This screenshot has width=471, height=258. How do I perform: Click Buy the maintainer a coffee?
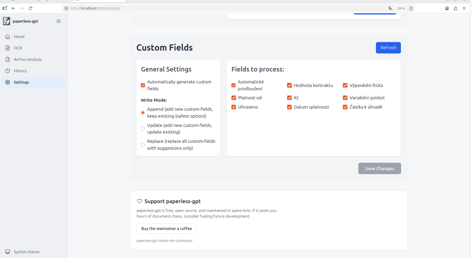(166, 229)
